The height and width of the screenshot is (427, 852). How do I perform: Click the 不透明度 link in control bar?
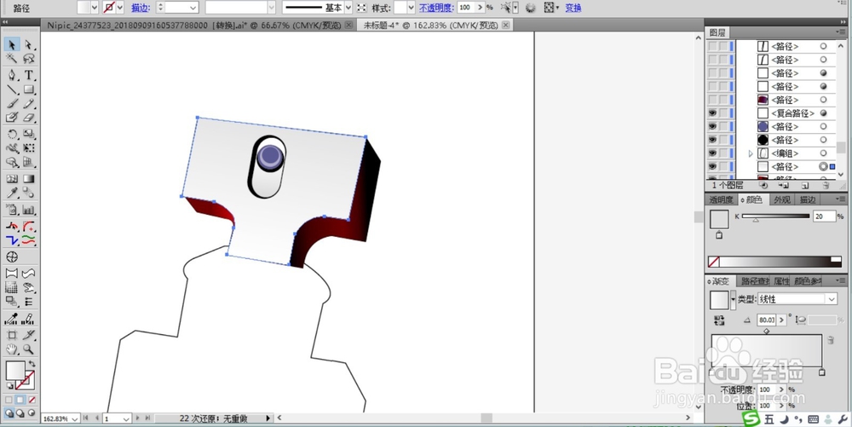435,8
